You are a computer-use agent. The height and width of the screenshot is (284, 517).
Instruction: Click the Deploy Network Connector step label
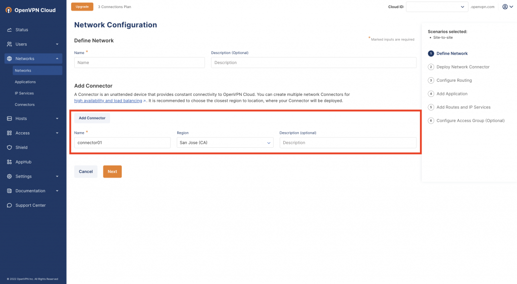(x=463, y=67)
